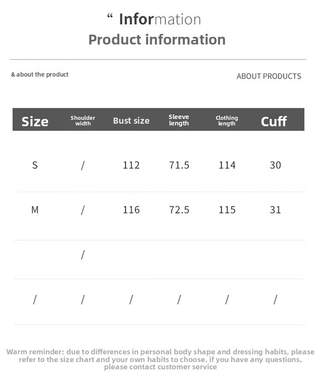This screenshot has width=321, height=386.
Task: Click the "Cuff" column header
Action: (274, 121)
